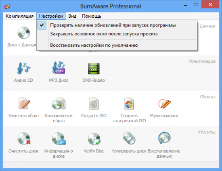222x171 pixels.
Task: Launch the Восстановление данных icon
Action: (164, 138)
